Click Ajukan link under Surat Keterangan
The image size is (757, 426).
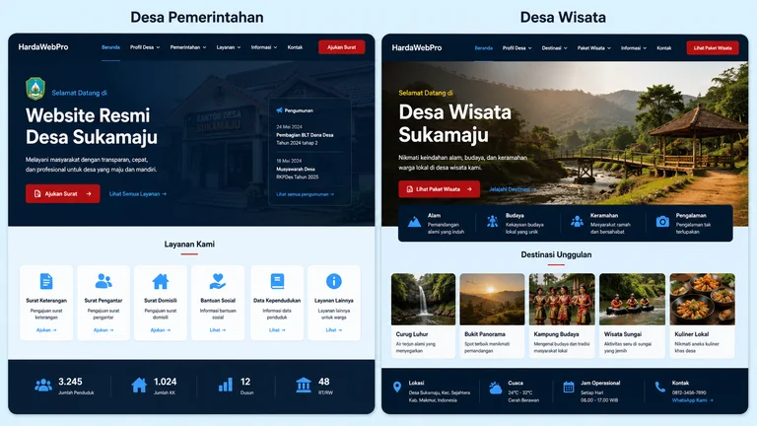(x=46, y=330)
